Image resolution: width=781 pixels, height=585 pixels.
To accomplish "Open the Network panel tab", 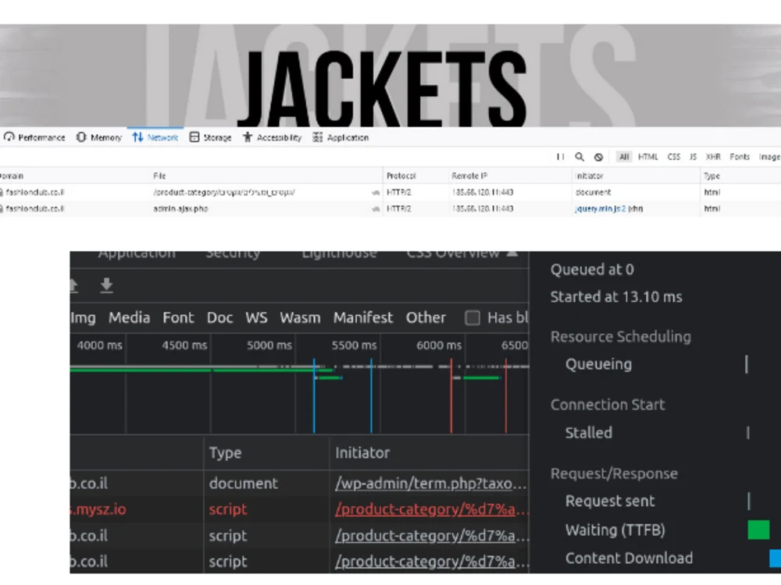I will pos(155,137).
